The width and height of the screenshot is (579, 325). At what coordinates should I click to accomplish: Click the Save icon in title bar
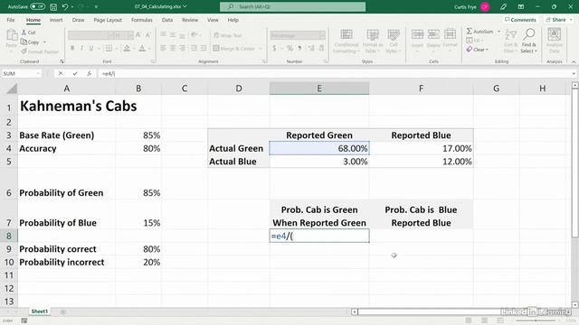[x=53, y=6]
